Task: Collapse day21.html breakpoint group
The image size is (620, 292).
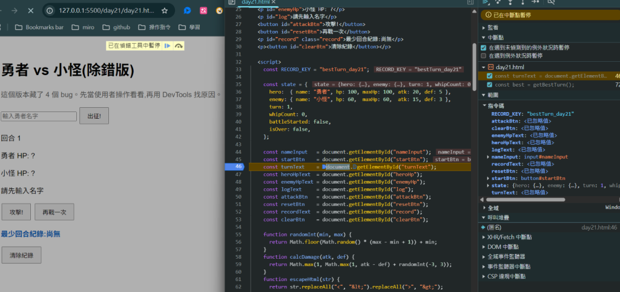Action: 484,67
